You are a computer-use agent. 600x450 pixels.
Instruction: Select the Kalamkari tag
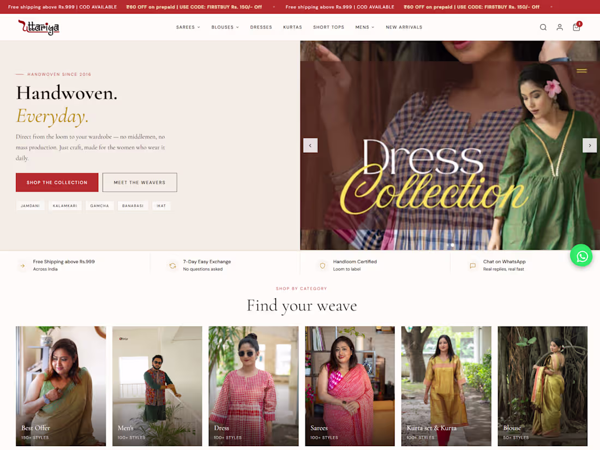65,206
